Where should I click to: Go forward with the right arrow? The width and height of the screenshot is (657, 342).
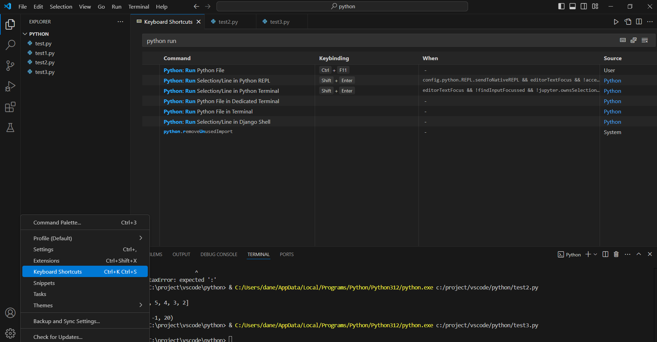click(x=208, y=7)
